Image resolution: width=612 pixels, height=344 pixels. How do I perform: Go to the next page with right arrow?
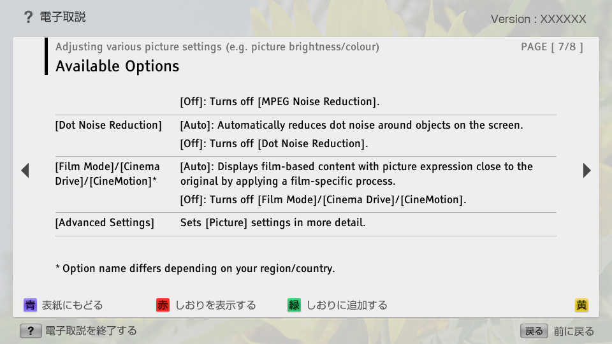point(586,171)
